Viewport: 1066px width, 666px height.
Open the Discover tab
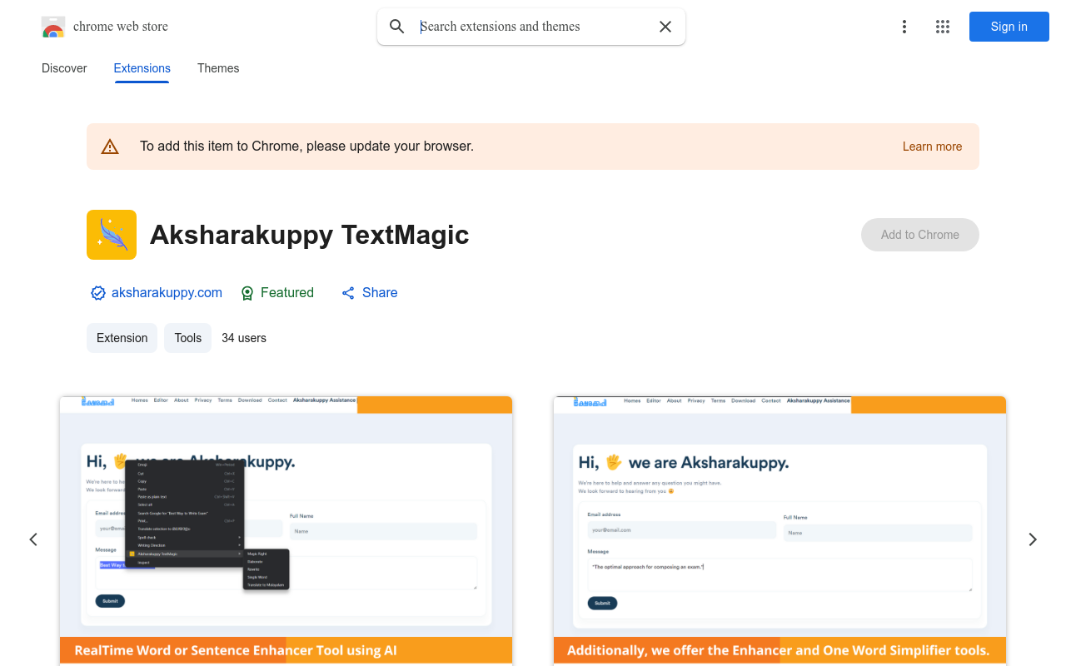click(x=64, y=68)
